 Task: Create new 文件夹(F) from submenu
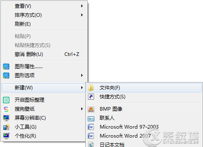coord(144,88)
